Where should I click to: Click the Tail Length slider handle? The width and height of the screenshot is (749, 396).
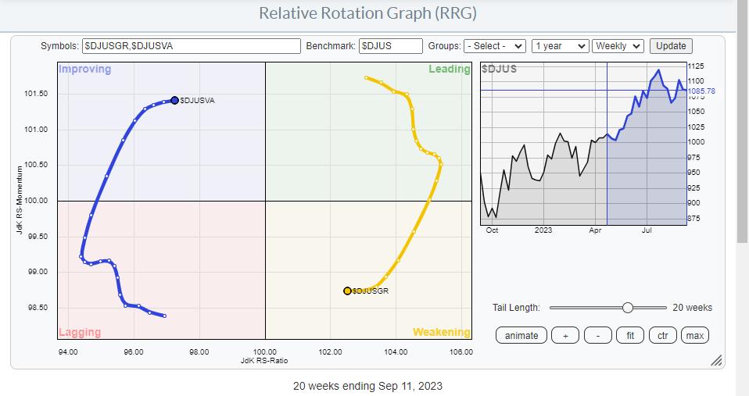627,308
